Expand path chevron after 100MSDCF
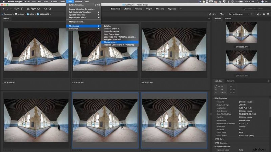Viewport: 271px width, 152px height. (x=50, y=14)
